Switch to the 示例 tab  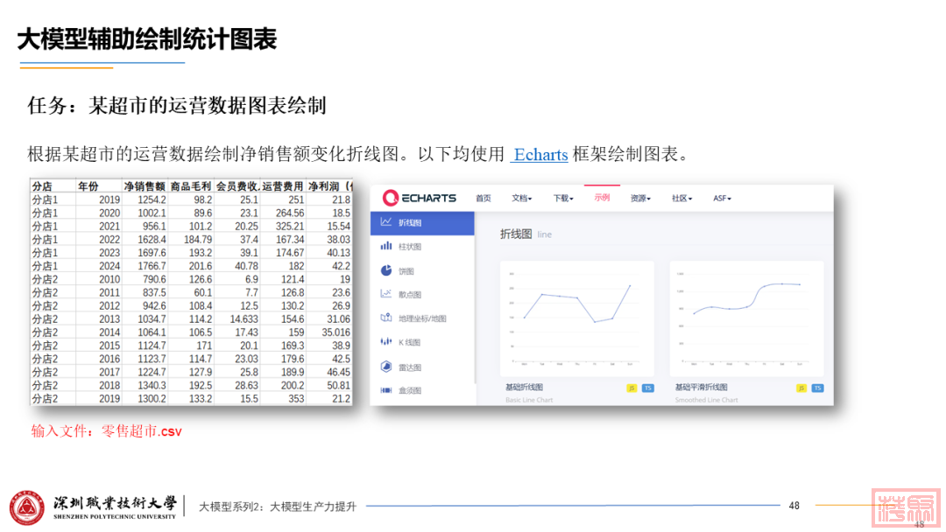click(602, 198)
